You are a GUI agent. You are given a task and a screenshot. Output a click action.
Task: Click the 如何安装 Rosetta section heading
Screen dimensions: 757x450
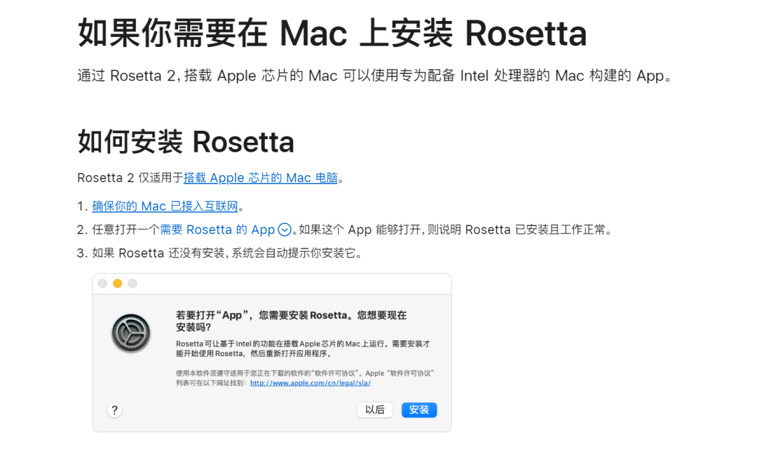click(x=186, y=142)
